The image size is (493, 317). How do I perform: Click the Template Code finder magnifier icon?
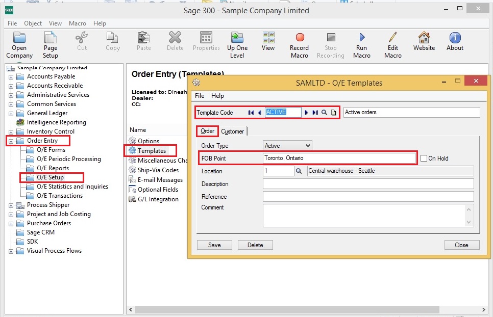pos(324,113)
